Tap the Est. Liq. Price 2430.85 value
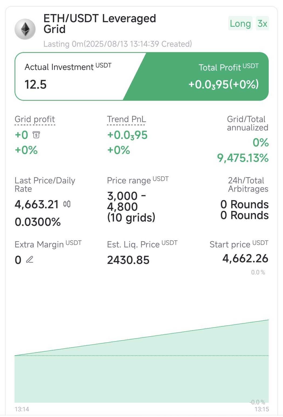The height and width of the screenshot is (417, 283). [x=128, y=260]
